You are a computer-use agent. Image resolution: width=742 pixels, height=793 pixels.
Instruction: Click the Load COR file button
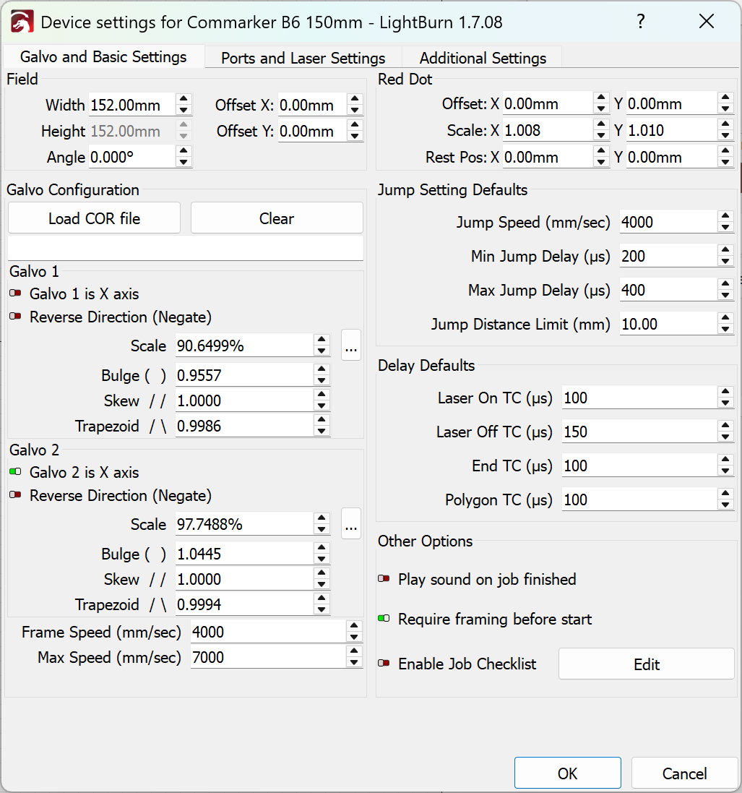pyautogui.click(x=94, y=218)
